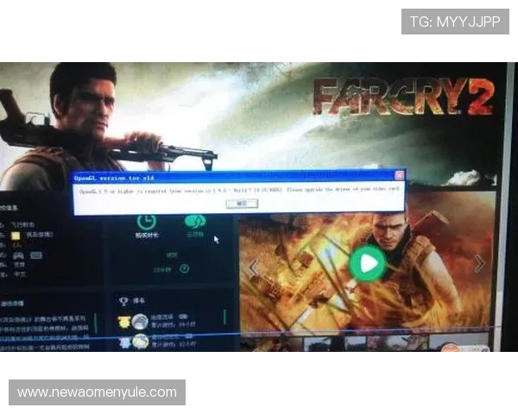Screen dimensions: 518x414
Task: Click the green scrollbar beside game description
Action: click(x=96, y=323)
